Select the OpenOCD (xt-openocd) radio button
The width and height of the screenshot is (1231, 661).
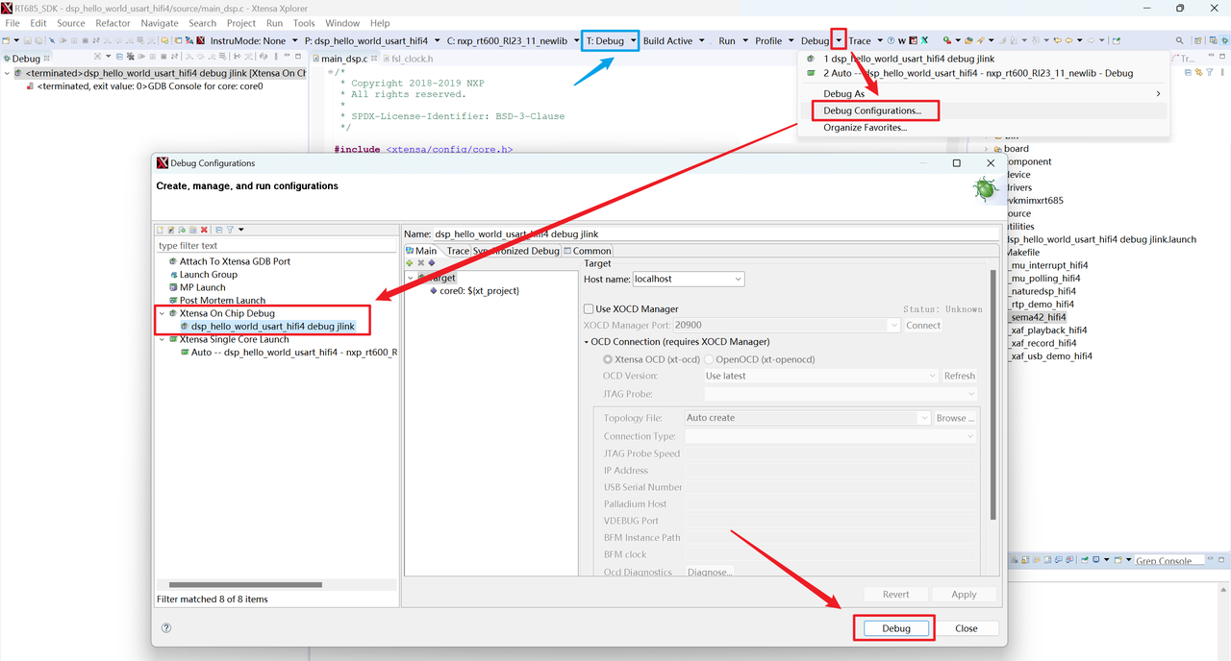[x=709, y=359]
